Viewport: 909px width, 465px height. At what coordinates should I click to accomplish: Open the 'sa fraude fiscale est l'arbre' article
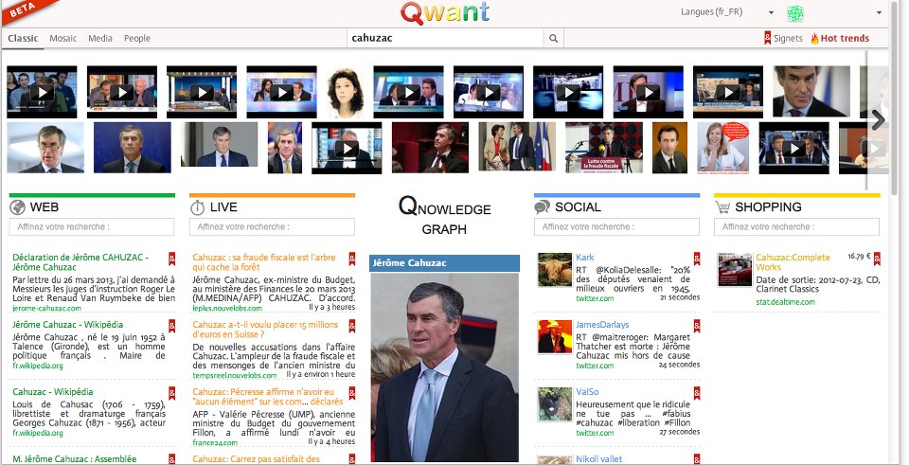pyautogui.click(x=263, y=262)
